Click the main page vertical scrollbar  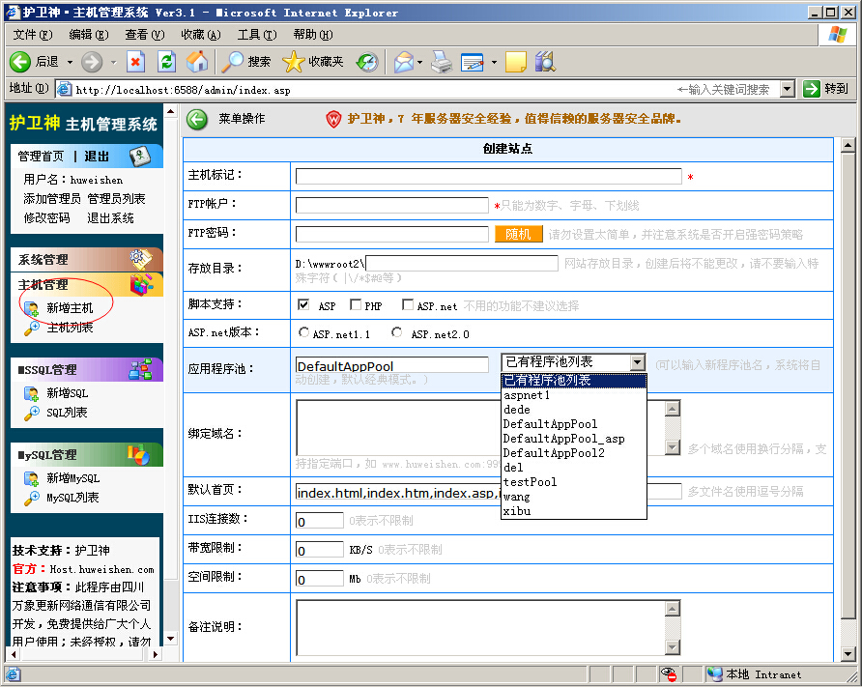pos(848,386)
